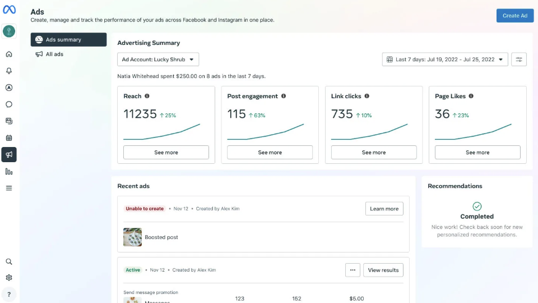Click the Reach value 11235
The width and height of the screenshot is (538, 303).
pos(140,114)
